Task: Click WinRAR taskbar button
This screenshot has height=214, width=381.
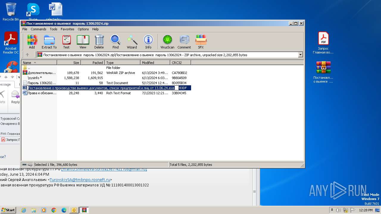Action: 84,210
